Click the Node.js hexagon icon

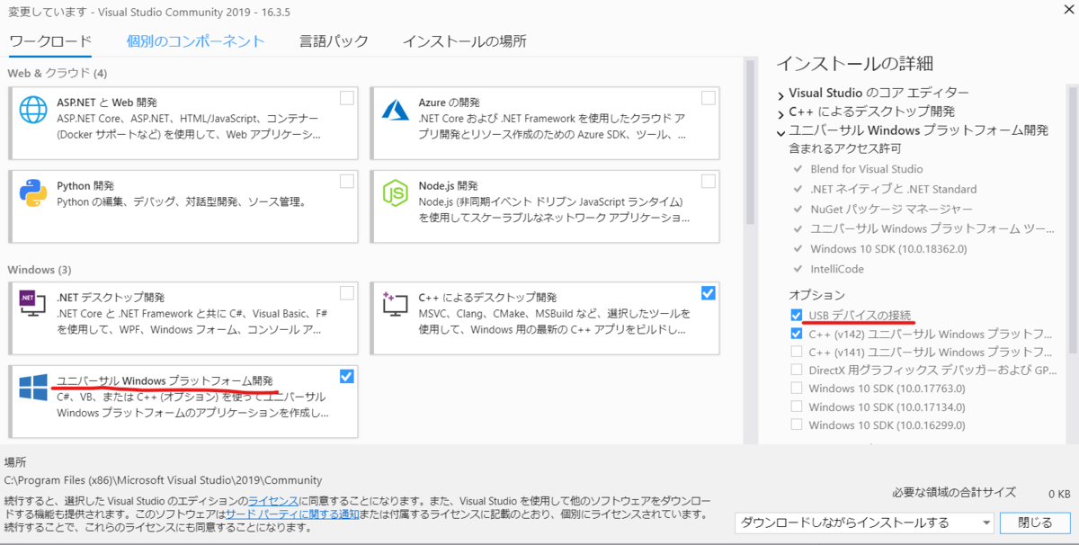396,192
